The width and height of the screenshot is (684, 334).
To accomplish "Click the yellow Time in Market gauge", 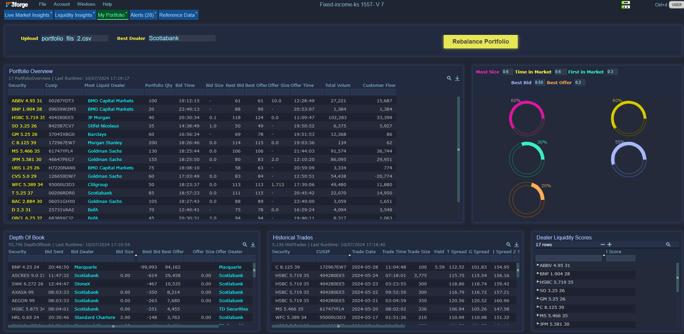I will tap(629, 118).
